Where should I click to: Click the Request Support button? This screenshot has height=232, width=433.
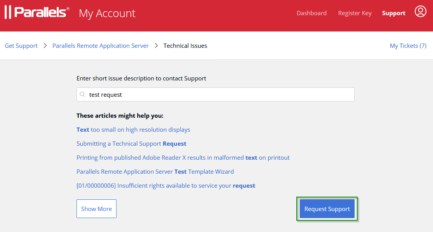point(327,209)
